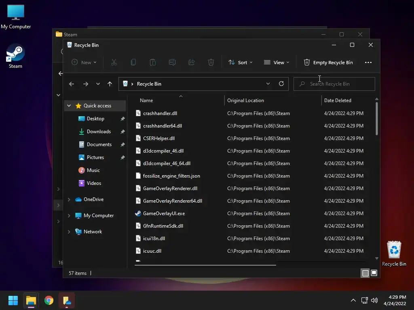Expand the My Computer tree node
Viewport: 414px width, 310px height.
click(x=69, y=216)
